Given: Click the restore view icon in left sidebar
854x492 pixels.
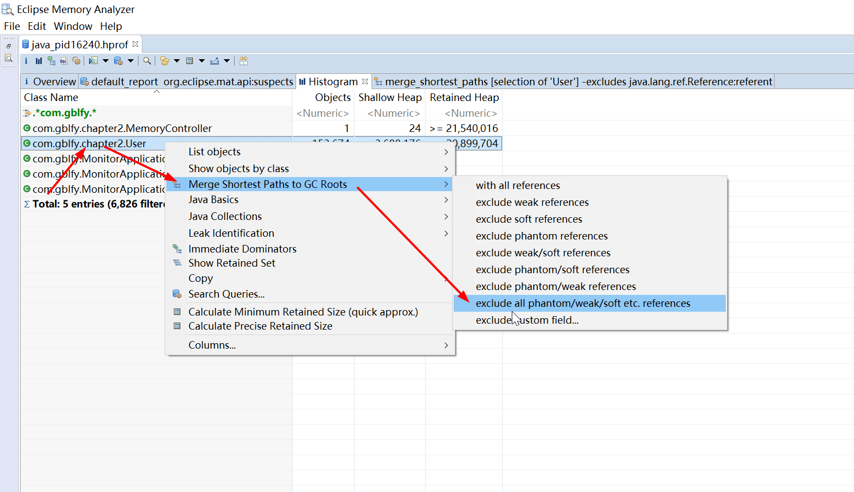Looking at the screenshot, I should click(x=9, y=46).
